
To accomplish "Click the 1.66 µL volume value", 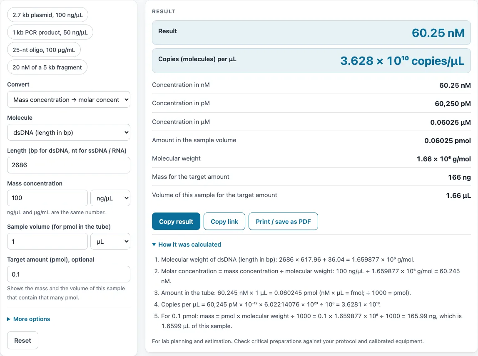I will click(x=458, y=195).
